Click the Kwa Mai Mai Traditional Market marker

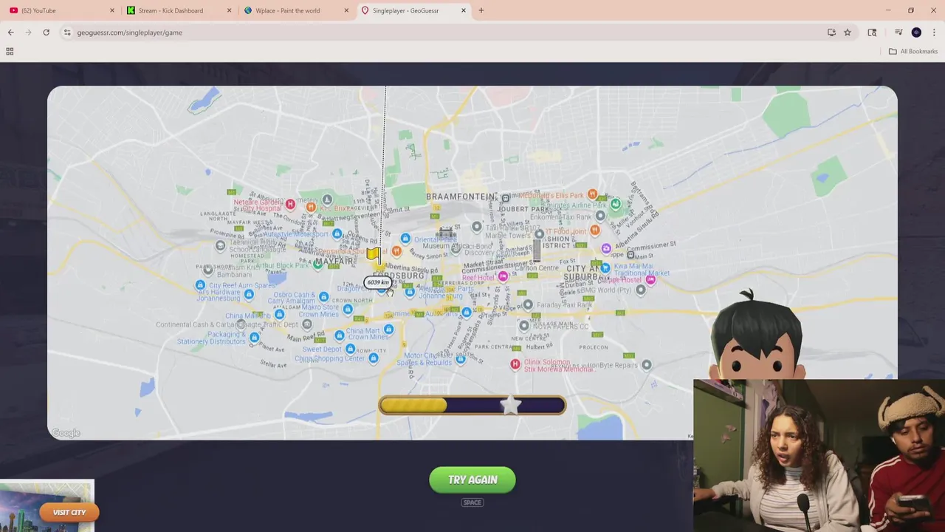605,267
